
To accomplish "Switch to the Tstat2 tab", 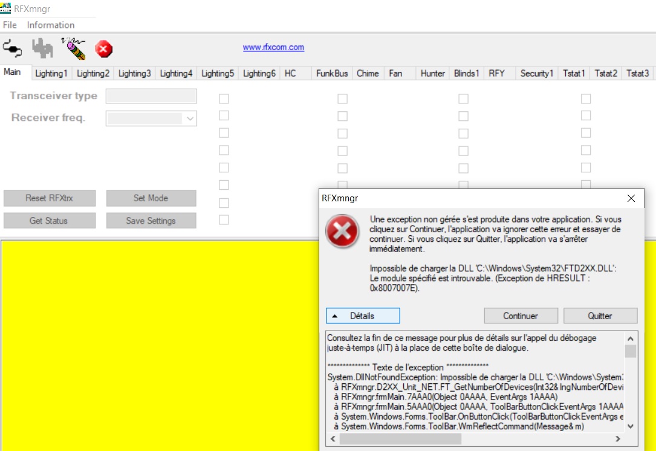I will point(606,73).
